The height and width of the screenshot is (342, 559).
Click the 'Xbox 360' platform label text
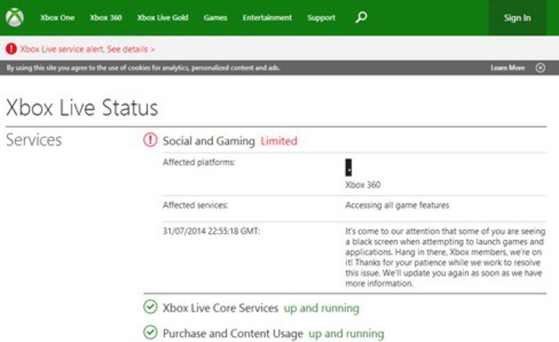point(363,185)
